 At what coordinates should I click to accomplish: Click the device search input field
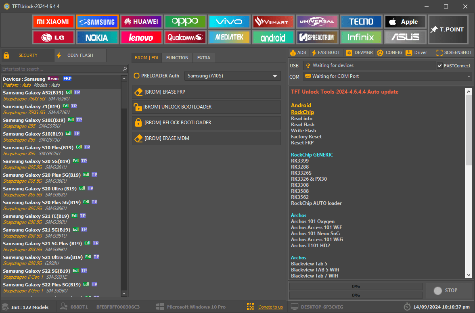click(62, 69)
